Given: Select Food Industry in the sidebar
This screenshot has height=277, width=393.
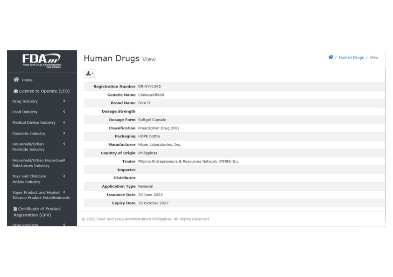Looking at the screenshot, I should (25, 112).
